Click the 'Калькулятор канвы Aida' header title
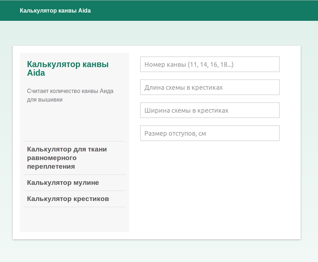 pyautogui.click(x=55, y=10)
